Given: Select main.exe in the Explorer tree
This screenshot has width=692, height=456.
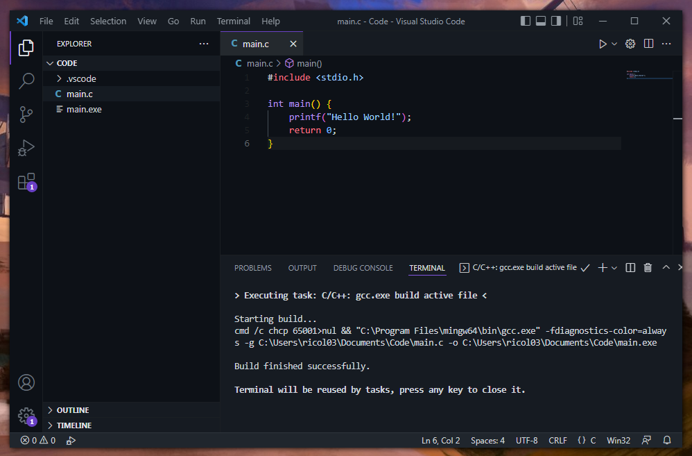Looking at the screenshot, I should click(132, 109).
